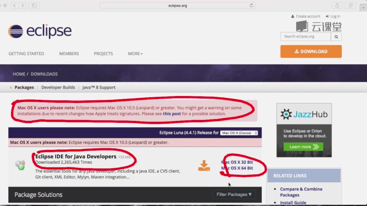This screenshot has height=206, width=367.
Task: Open the 'this post' link
Action: 172,114
